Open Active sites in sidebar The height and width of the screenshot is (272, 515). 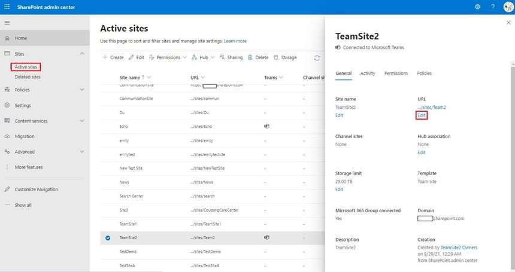click(x=26, y=67)
